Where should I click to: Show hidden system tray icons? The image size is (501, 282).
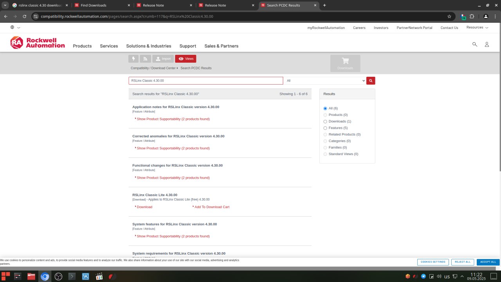click(462, 277)
